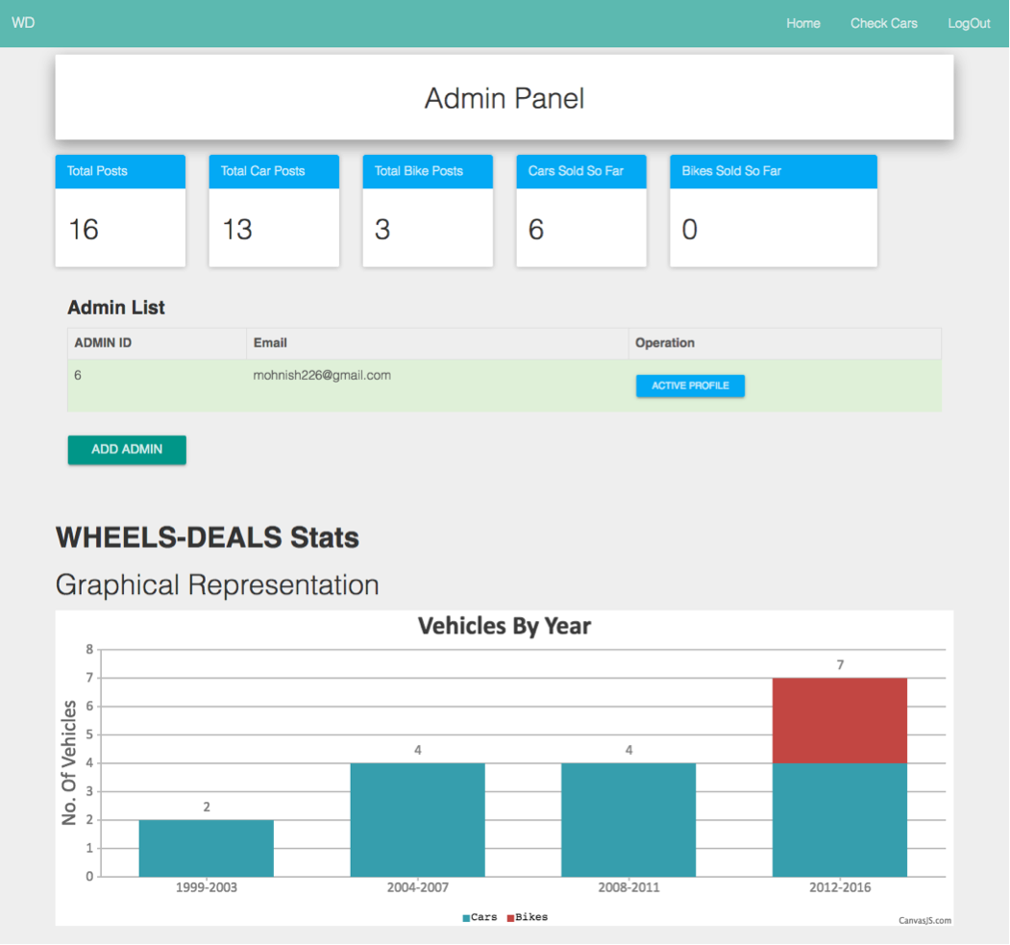Toggle Cars series in chart legend
The image size is (1010, 945).
[480, 917]
